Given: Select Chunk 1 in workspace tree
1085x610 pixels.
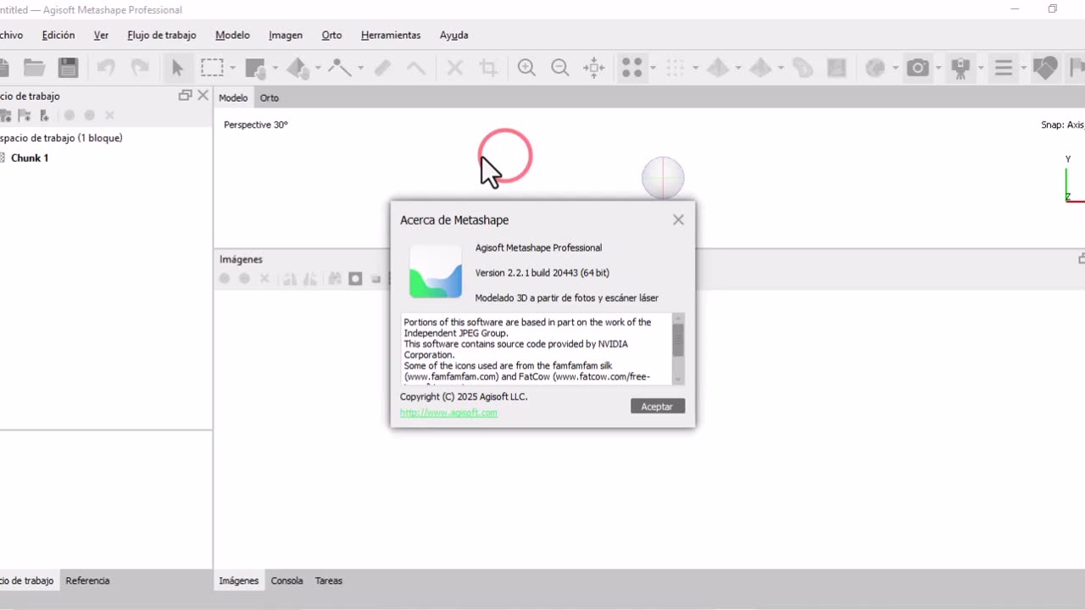Looking at the screenshot, I should point(30,158).
